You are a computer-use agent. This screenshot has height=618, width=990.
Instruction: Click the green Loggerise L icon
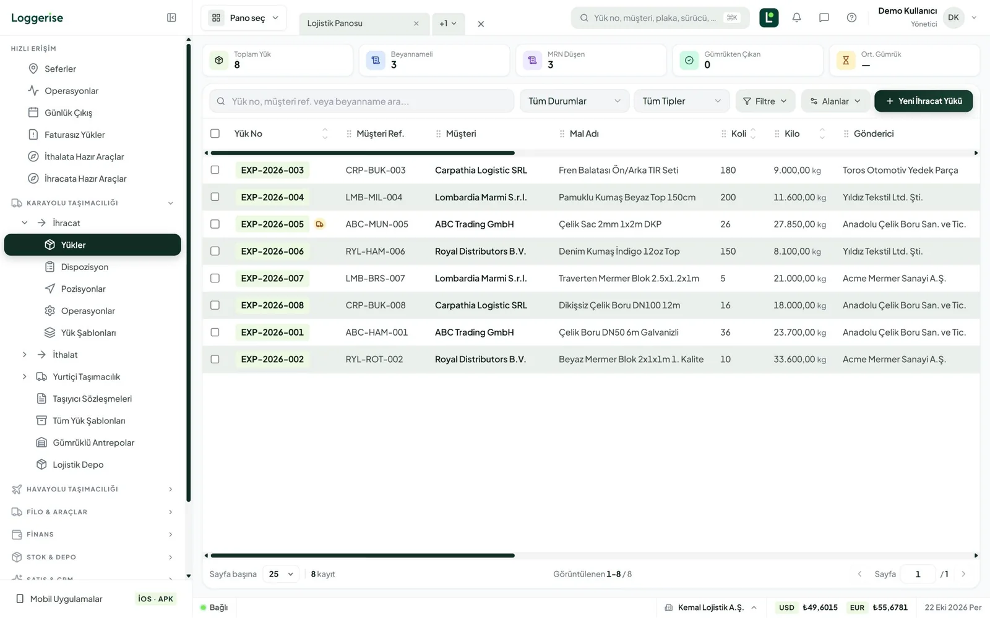tap(768, 18)
